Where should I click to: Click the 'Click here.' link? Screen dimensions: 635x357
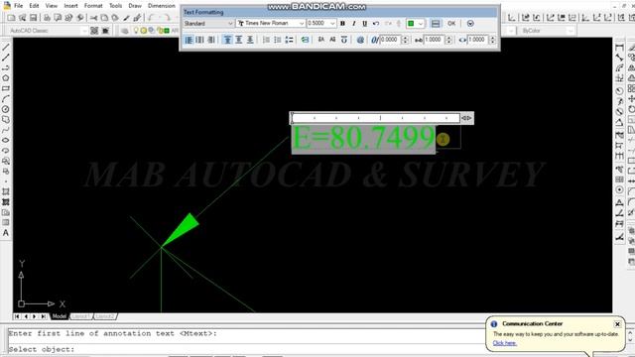coord(505,343)
